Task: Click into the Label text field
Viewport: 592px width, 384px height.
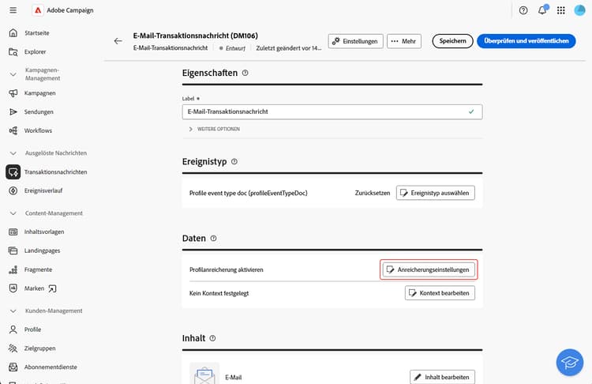Action: tap(324, 112)
